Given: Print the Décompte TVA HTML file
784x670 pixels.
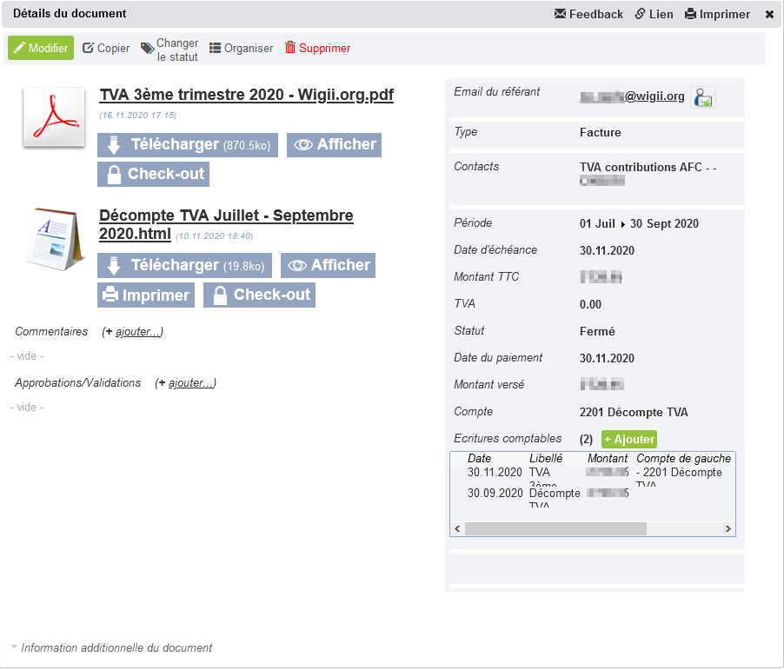Looking at the screenshot, I should pyautogui.click(x=146, y=295).
